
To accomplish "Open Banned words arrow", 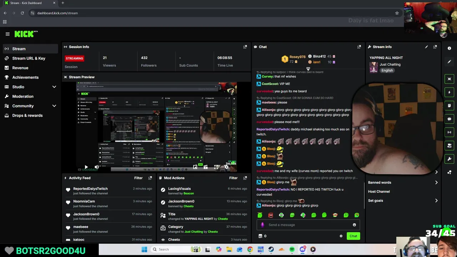I will tap(436, 182).
